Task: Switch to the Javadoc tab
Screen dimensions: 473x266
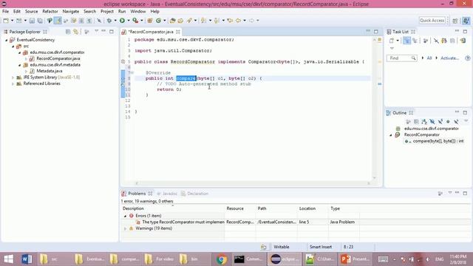Action: click(x=167, y=194)
